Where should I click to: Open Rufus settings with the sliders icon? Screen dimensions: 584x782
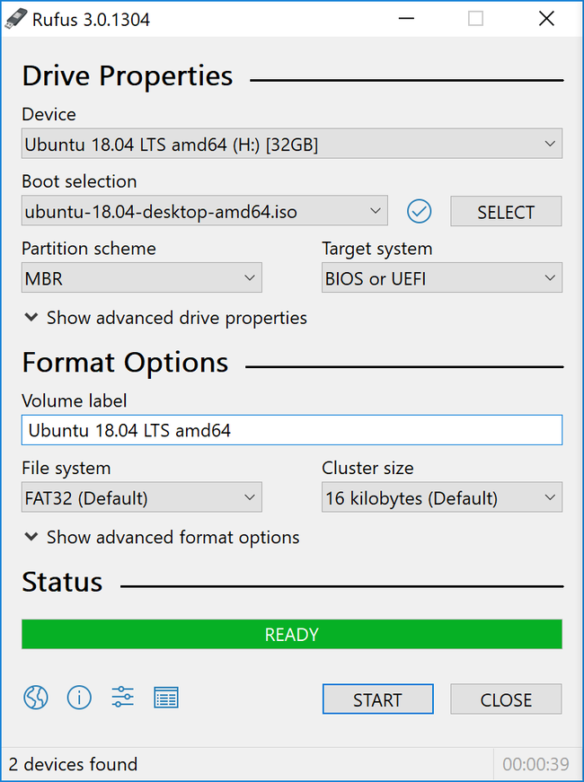pos(122,698)
